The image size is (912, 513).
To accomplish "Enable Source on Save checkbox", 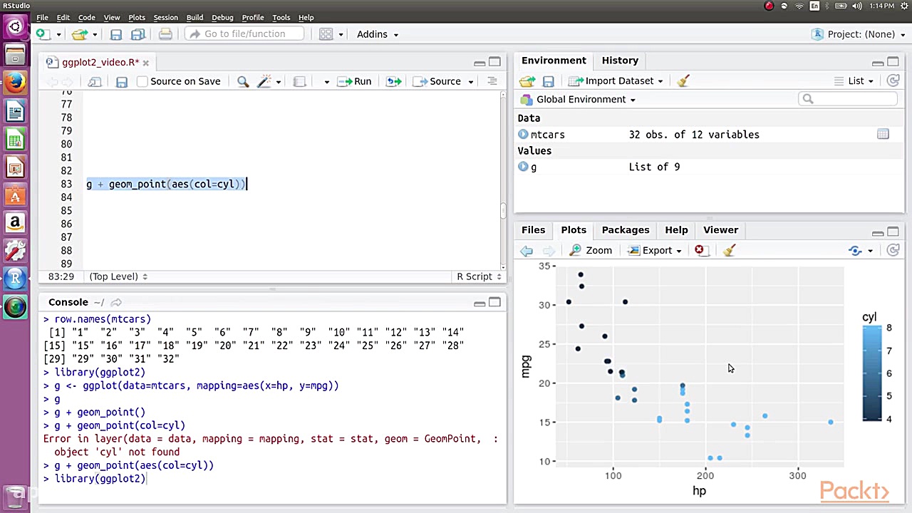I will pyautogui.click(x=142, y=81).
